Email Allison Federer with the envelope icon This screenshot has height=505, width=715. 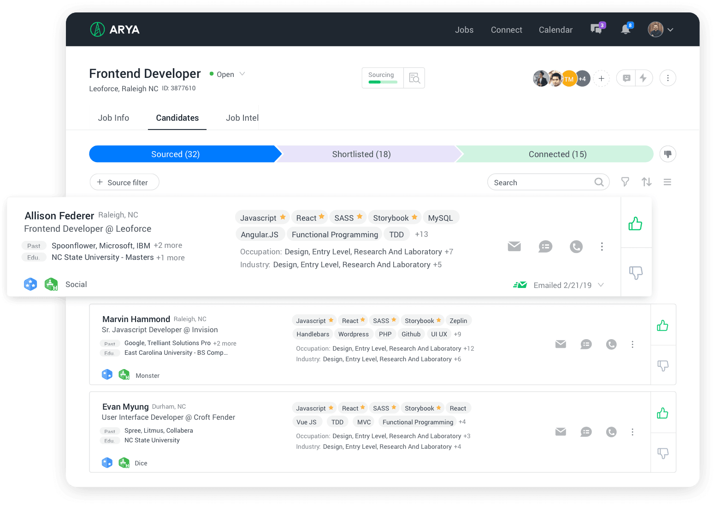coord(514,247)
